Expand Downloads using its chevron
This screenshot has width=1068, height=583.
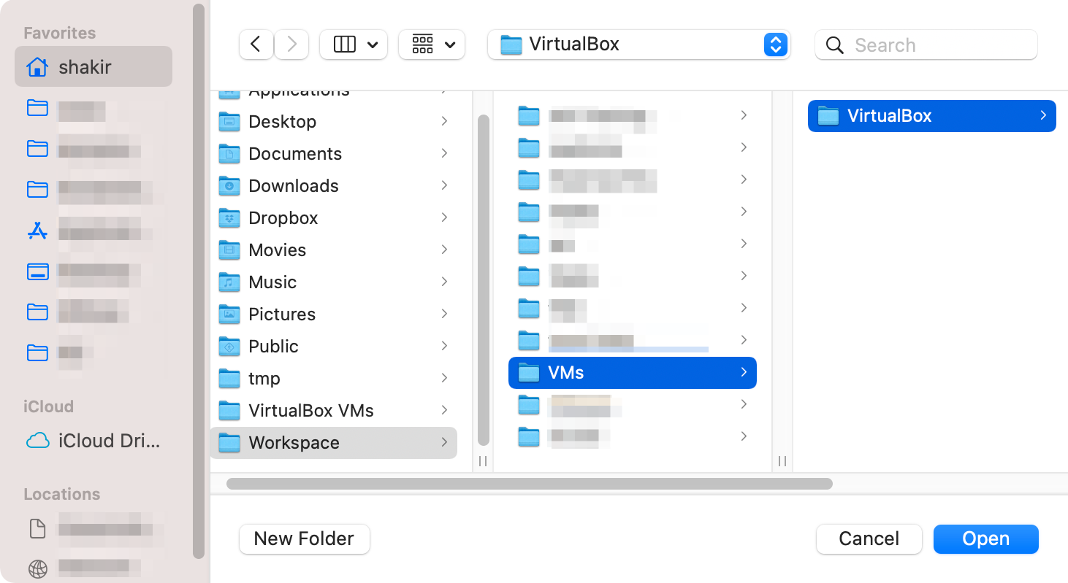coord(444,185)
